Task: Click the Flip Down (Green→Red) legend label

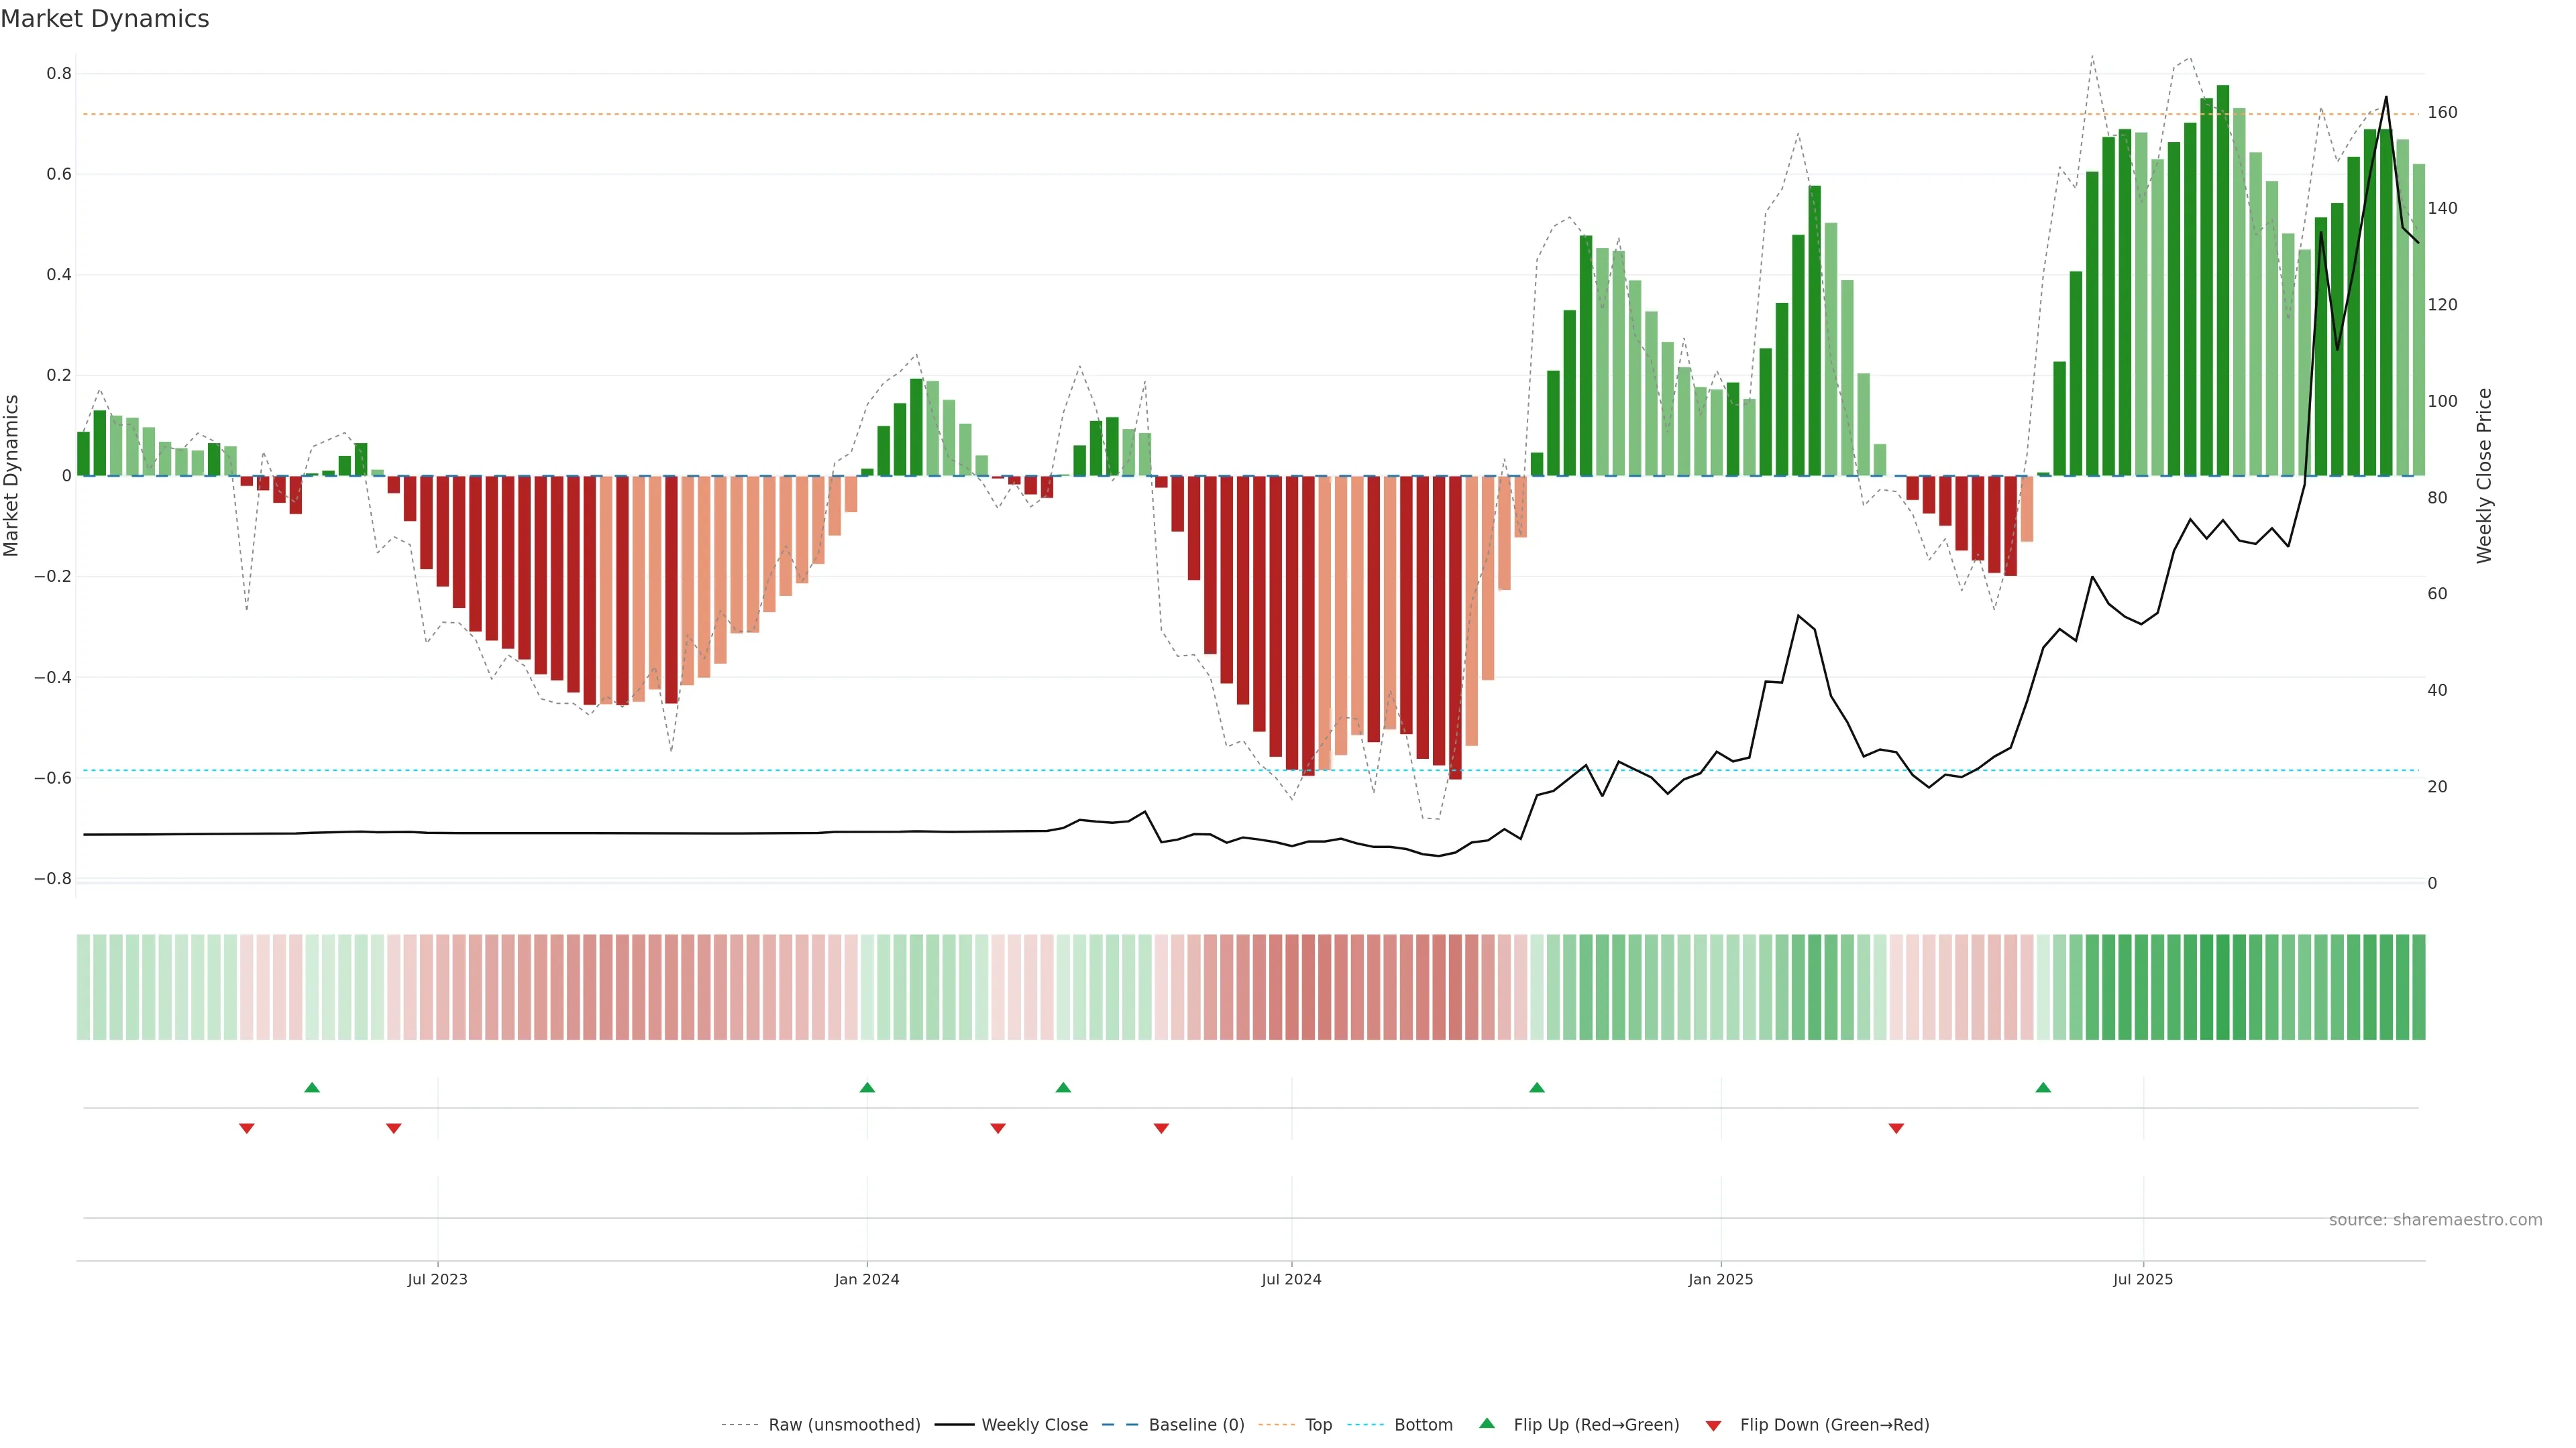Action: click(1834, 1425)
